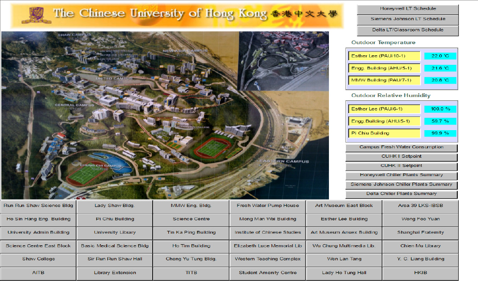The image size is (478, 281).
Task: Open Basic Medical Science Bldg
Action: point(115,247)
